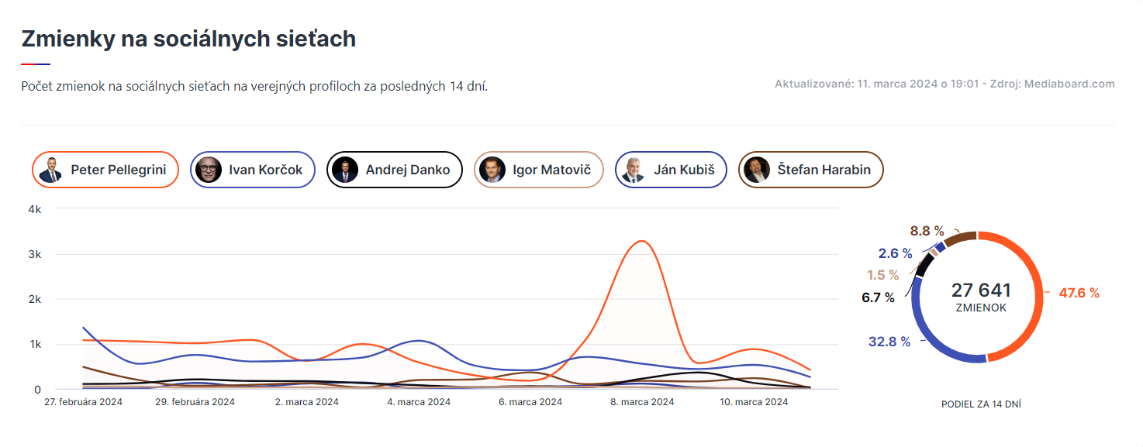The width and height of the screenshot is (1143, 447).
Task: Click the black 6.7 % donut segment
Action: (924, 264)
